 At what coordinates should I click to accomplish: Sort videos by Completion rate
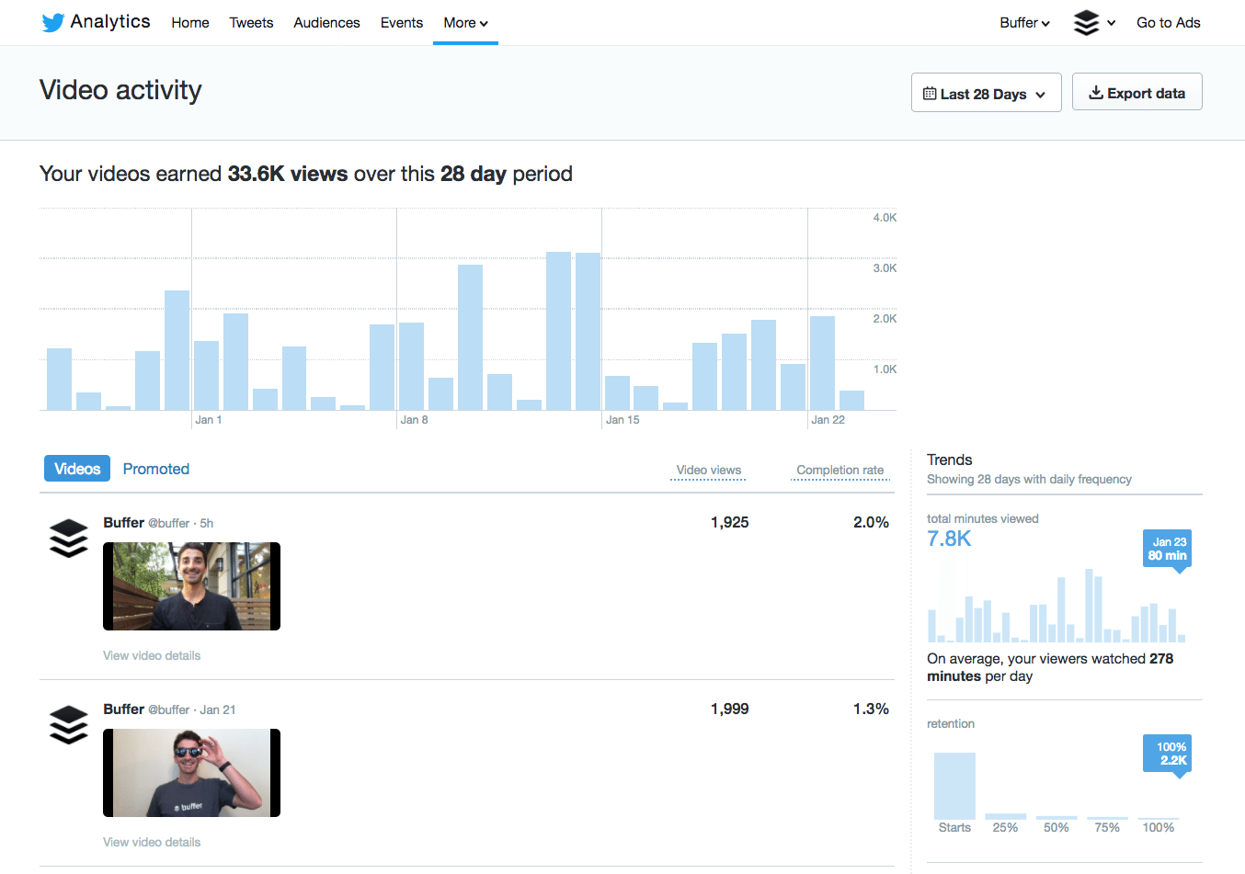840,470
